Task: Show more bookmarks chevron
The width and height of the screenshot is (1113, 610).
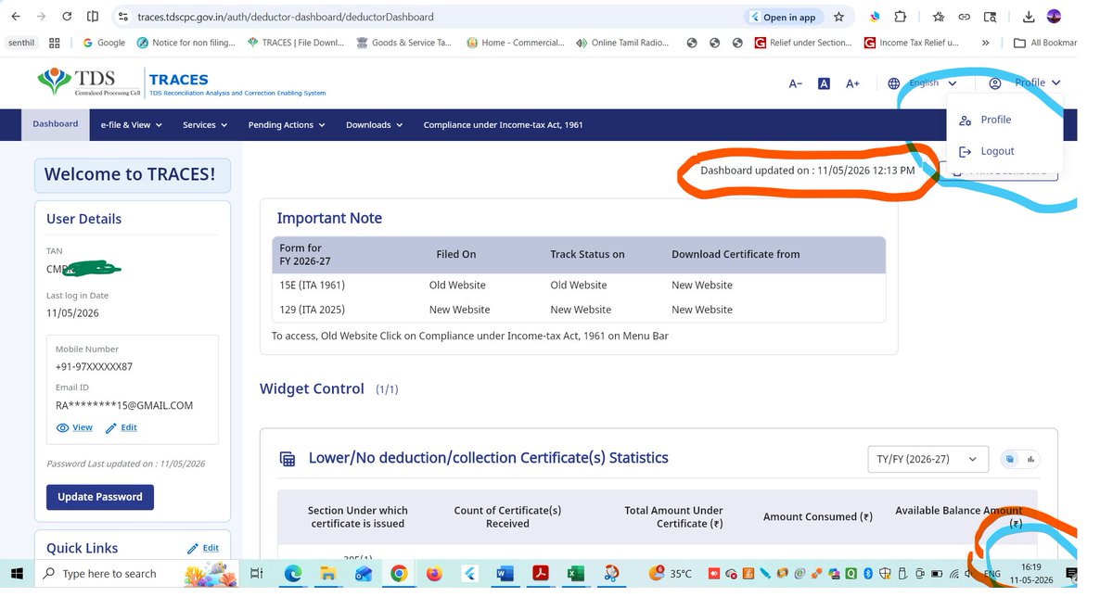Action: [x=985, y=43]
